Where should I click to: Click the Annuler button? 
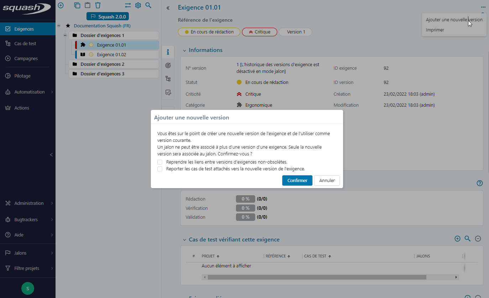click(x=327, y=180)
